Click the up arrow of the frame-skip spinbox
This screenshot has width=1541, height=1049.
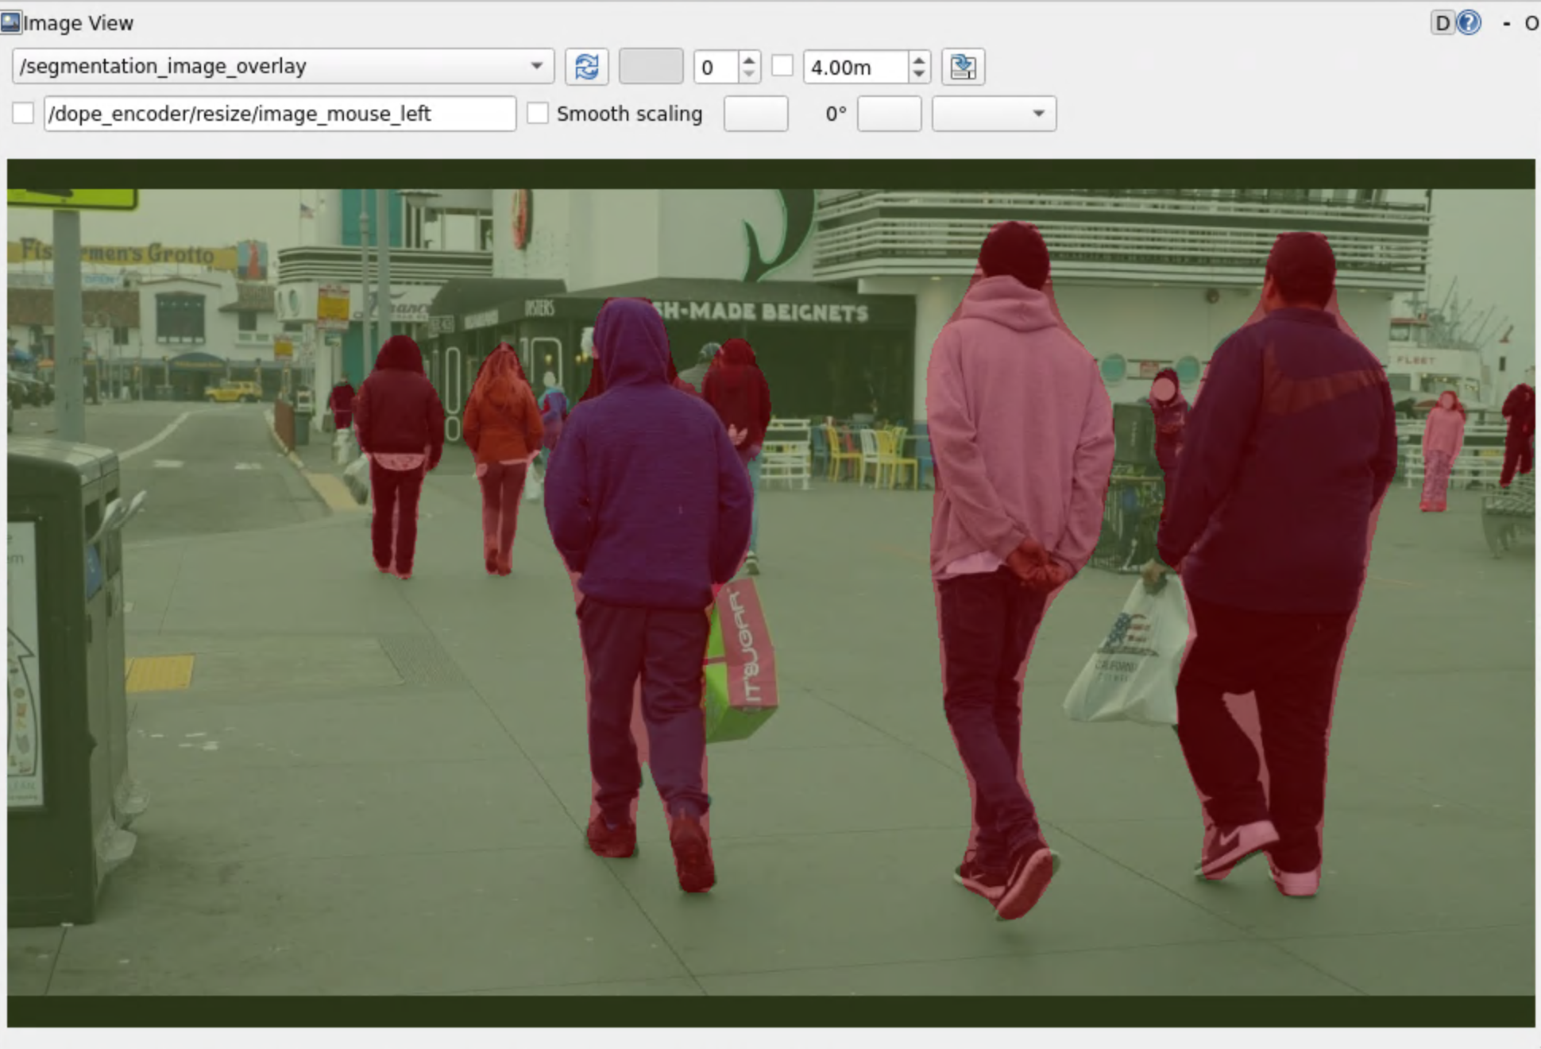coord(747,60)
